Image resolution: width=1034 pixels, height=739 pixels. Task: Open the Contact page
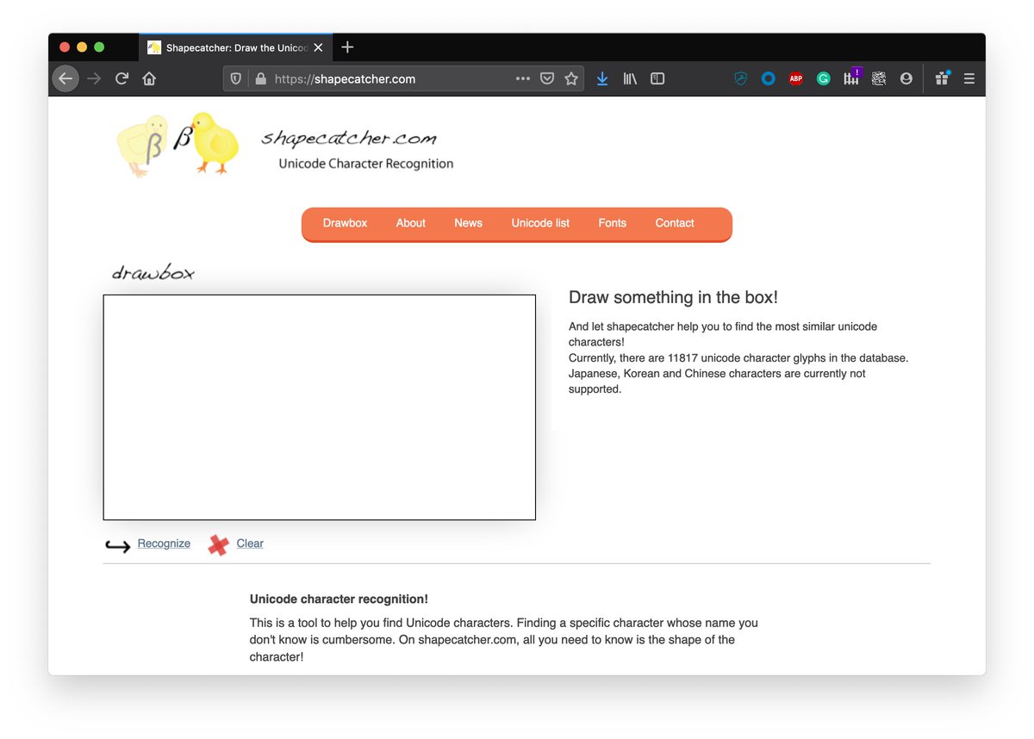[x=675, y=223]
